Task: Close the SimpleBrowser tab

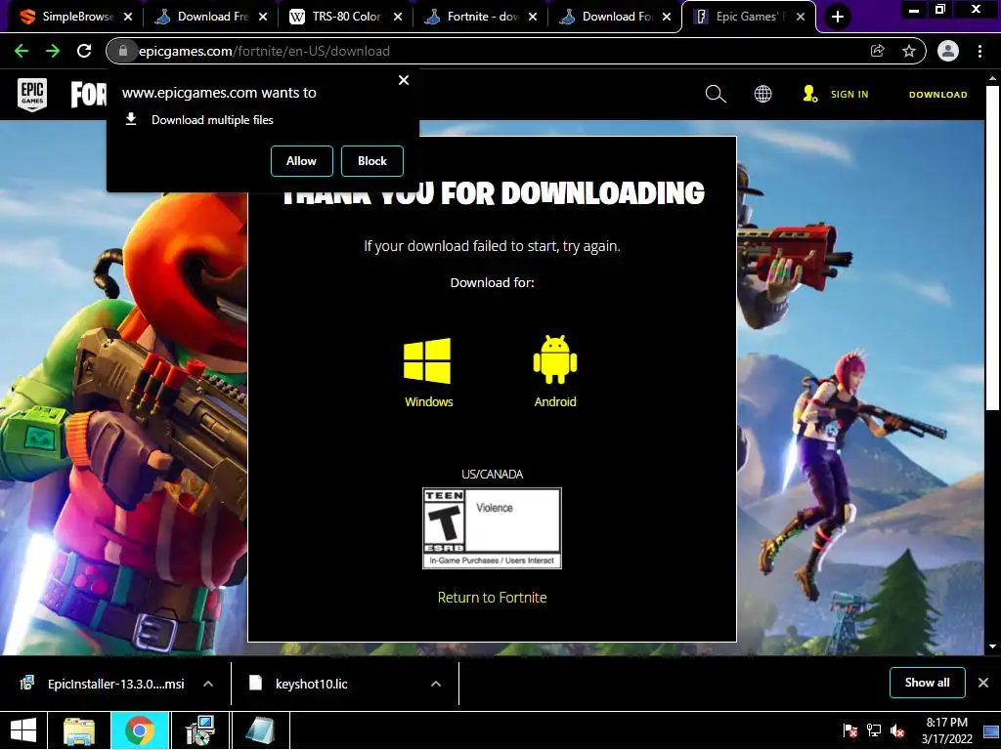Action: pos(128,18)
